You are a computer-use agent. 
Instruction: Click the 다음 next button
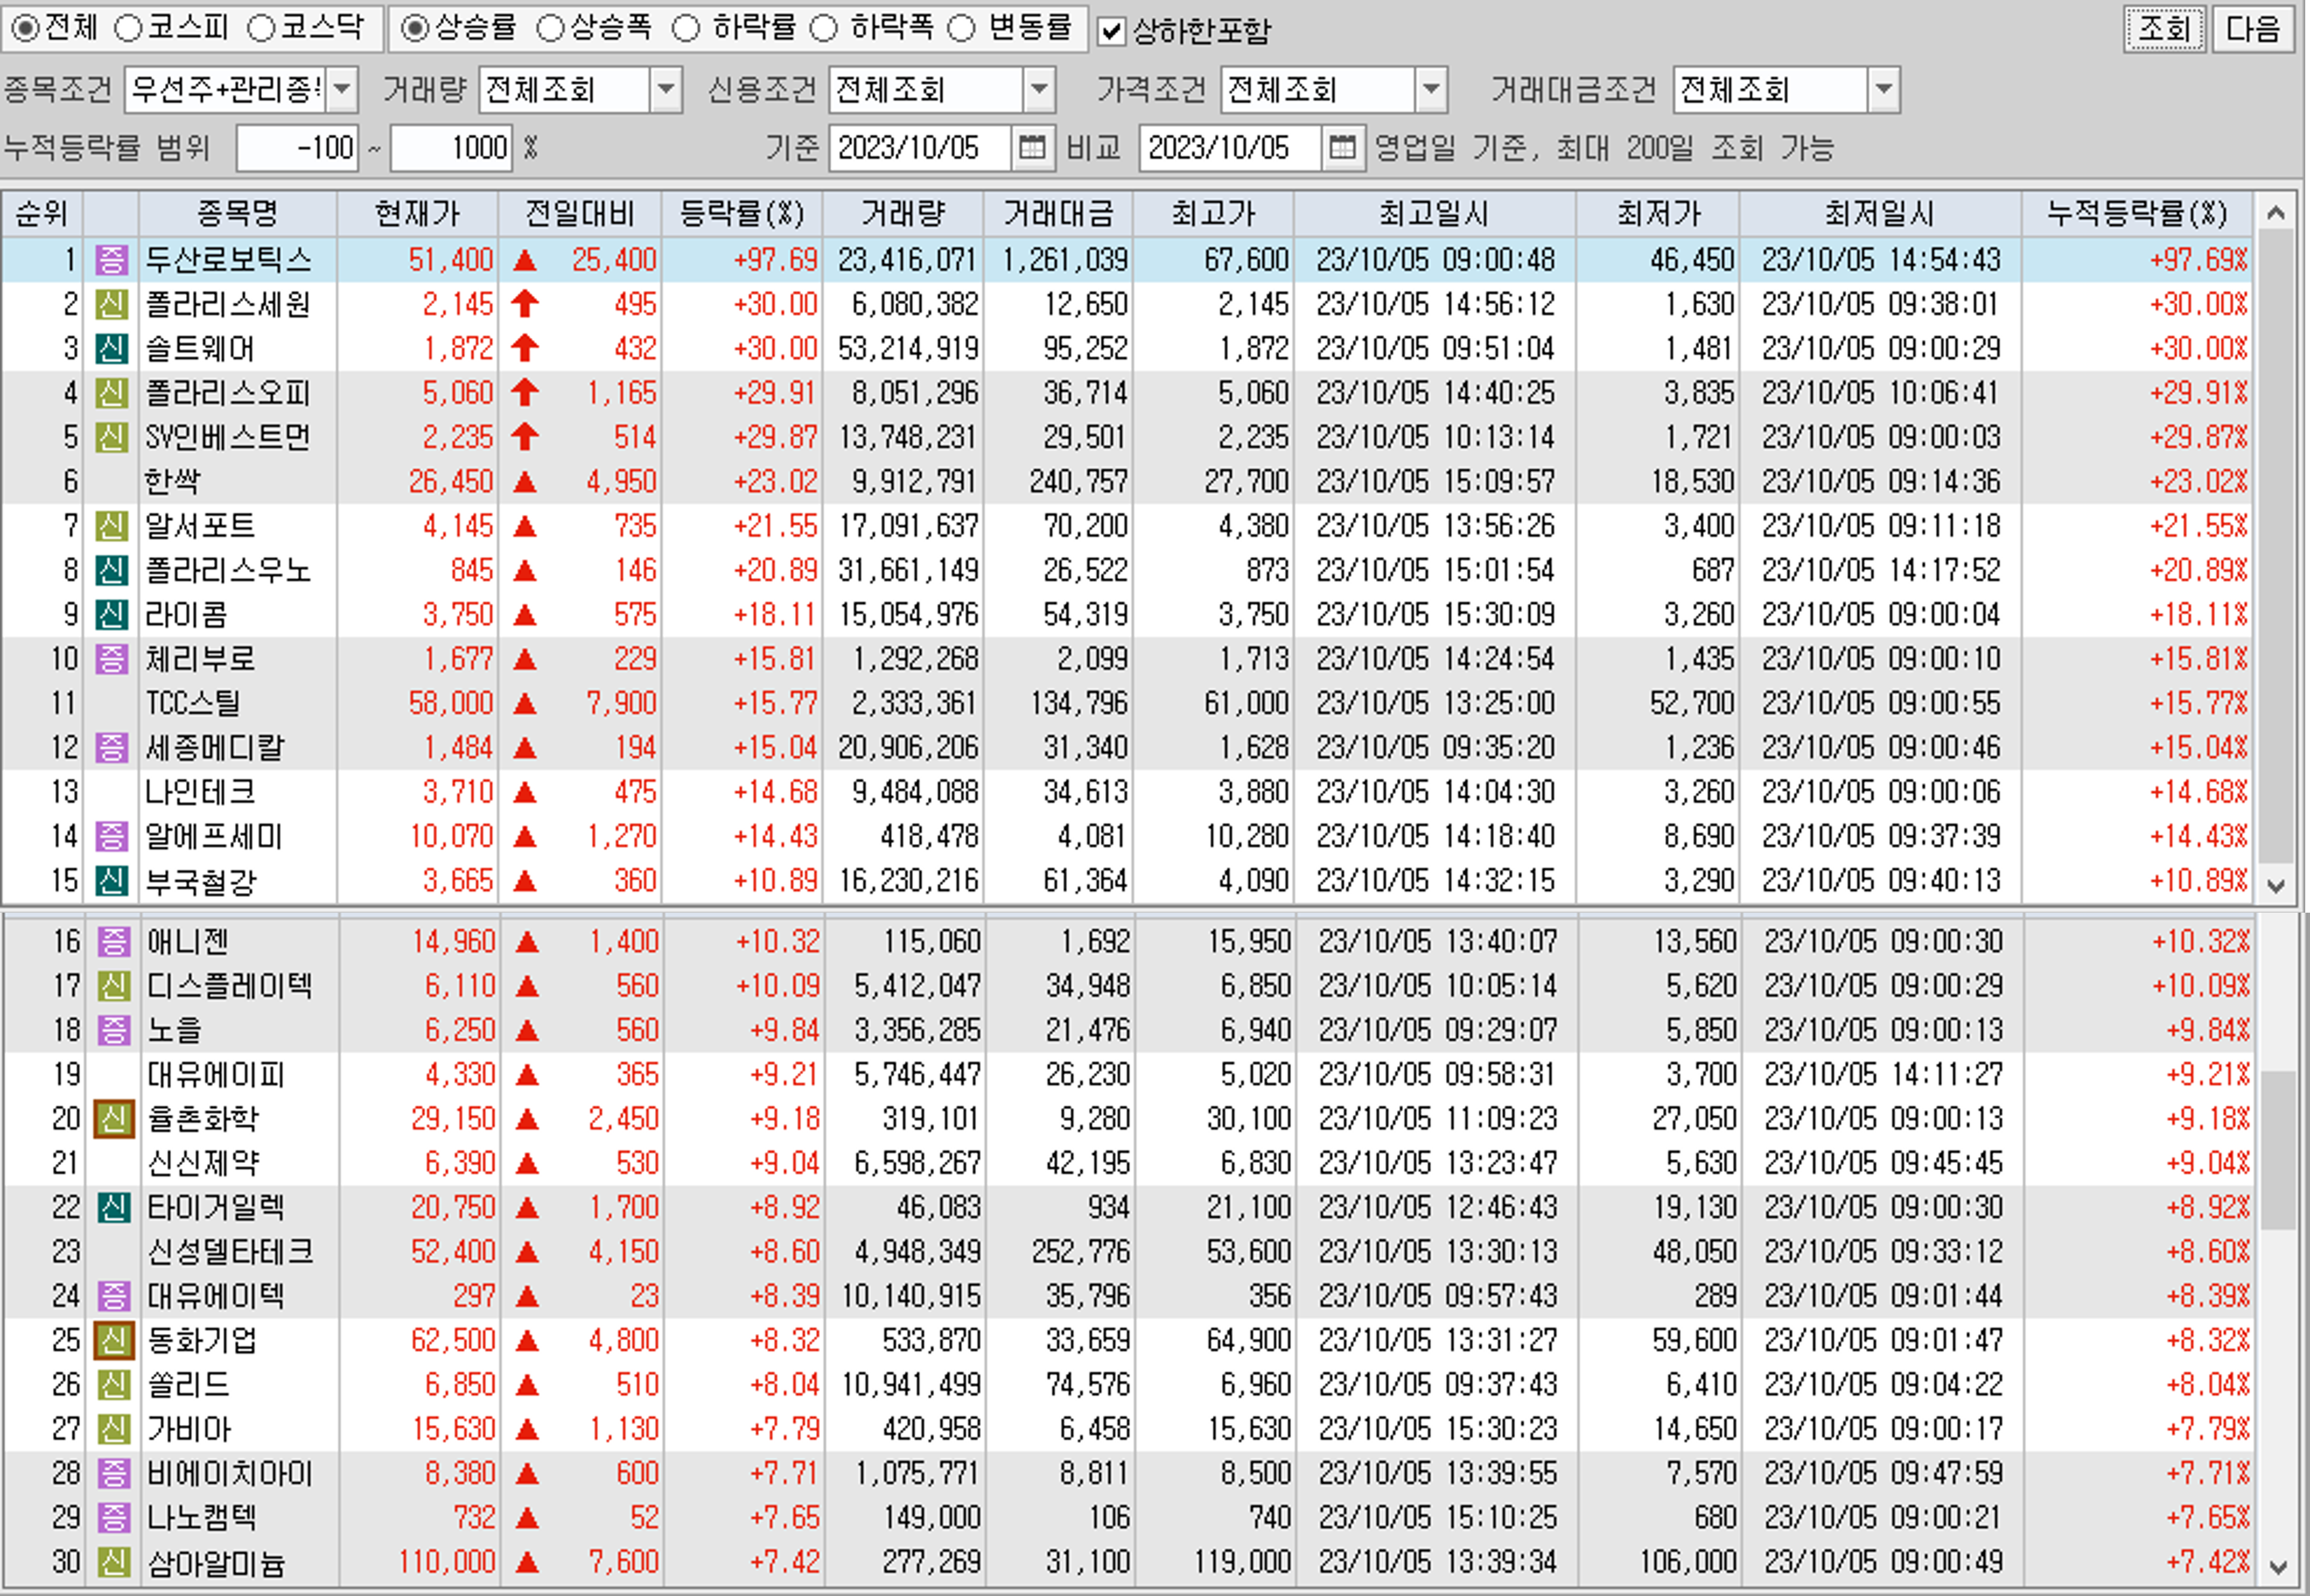(2252, 29)
